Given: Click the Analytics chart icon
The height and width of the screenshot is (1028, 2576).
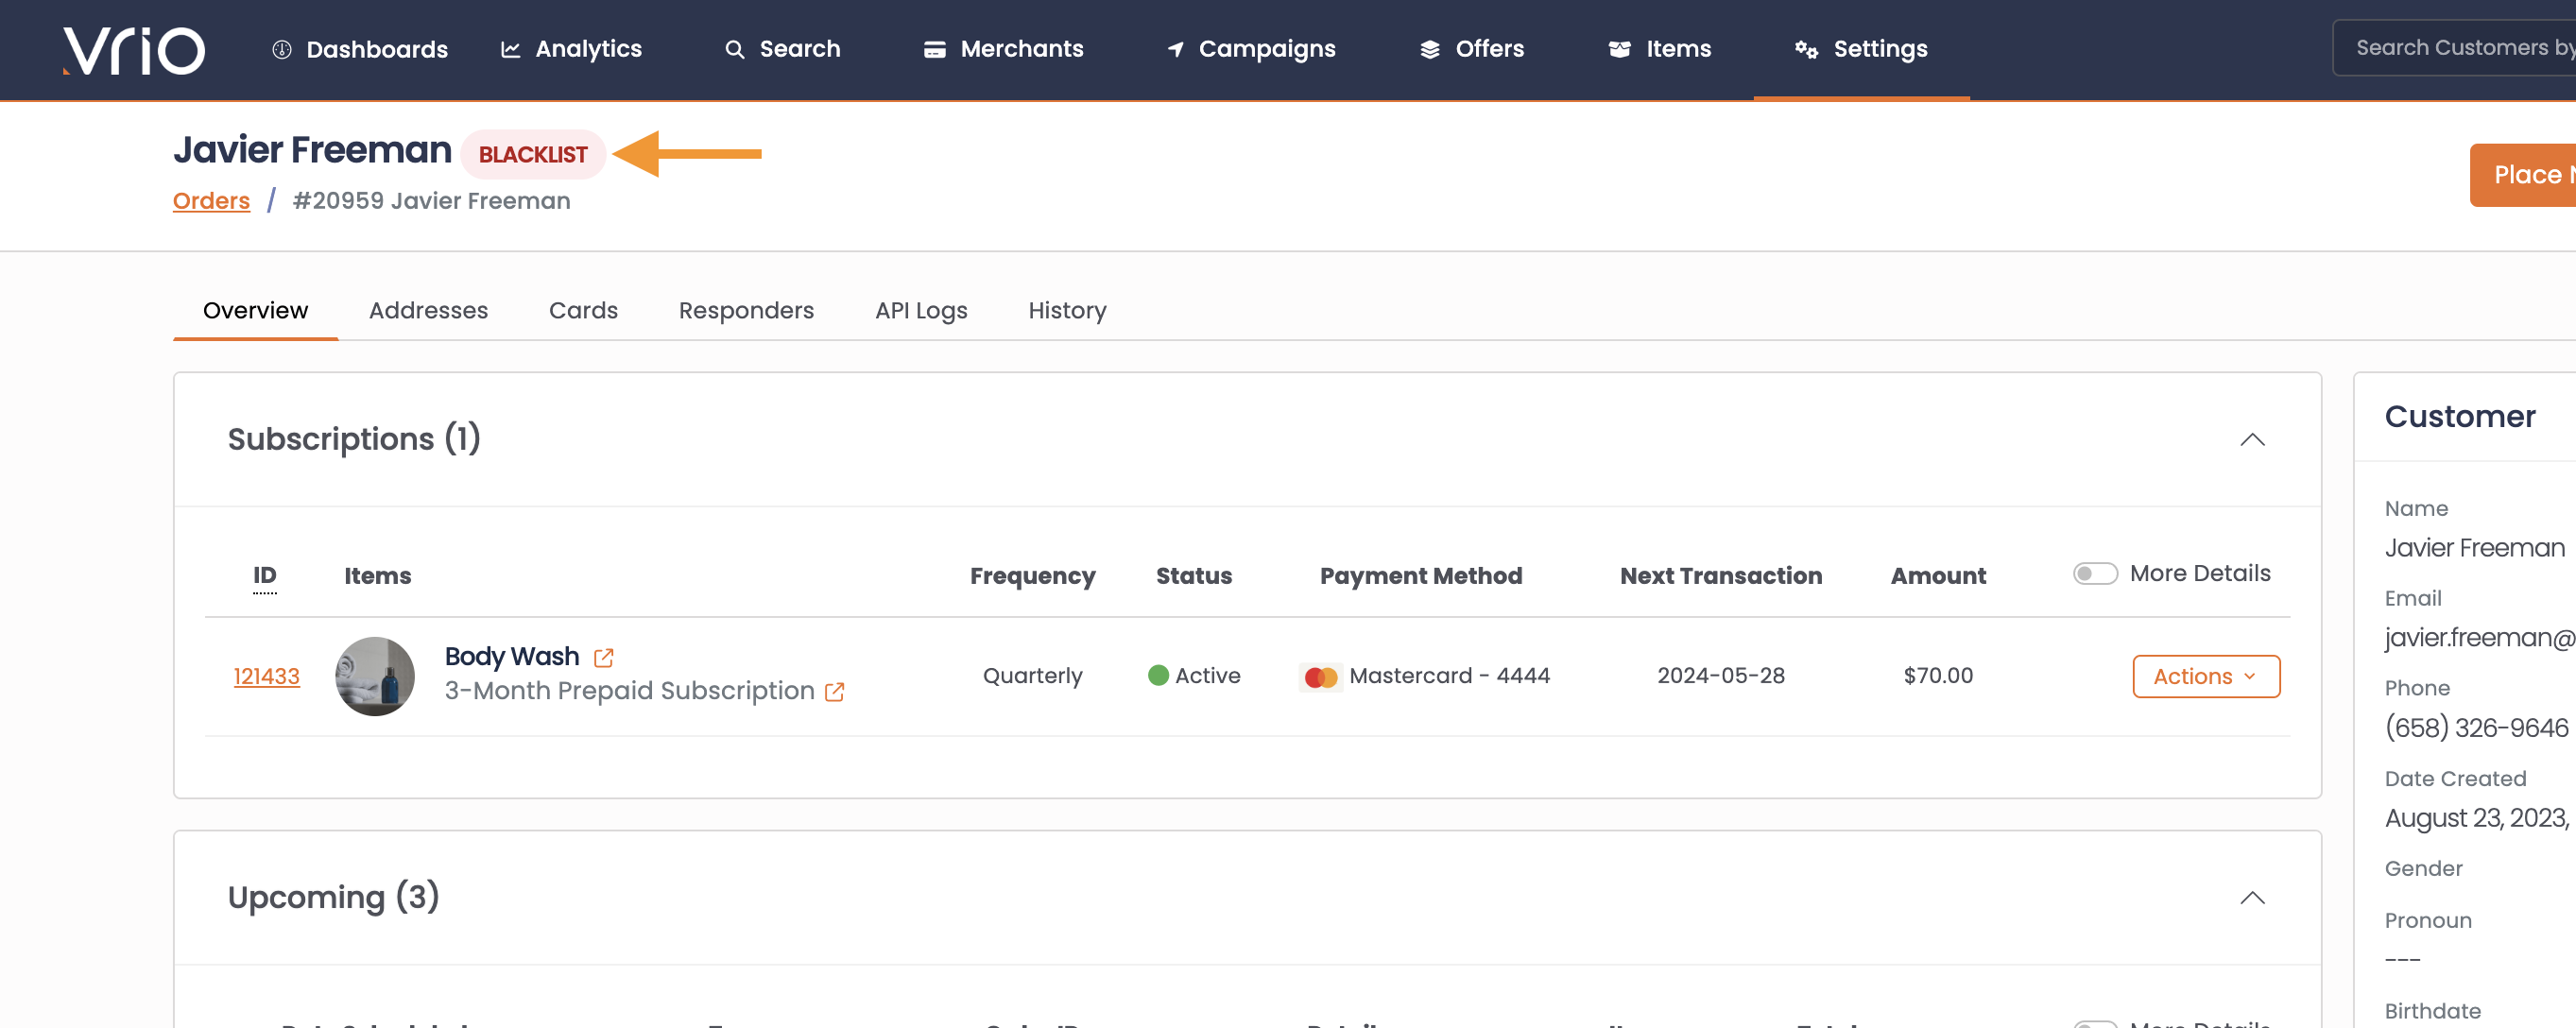Looking at the screenshot, I should [x=510, y=49].
